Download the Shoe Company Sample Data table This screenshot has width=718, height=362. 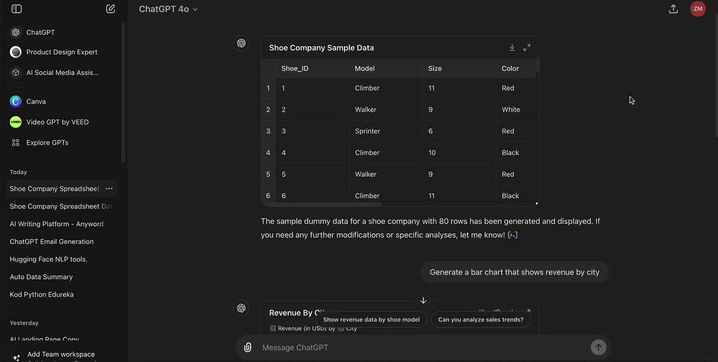tap(512, 48)
